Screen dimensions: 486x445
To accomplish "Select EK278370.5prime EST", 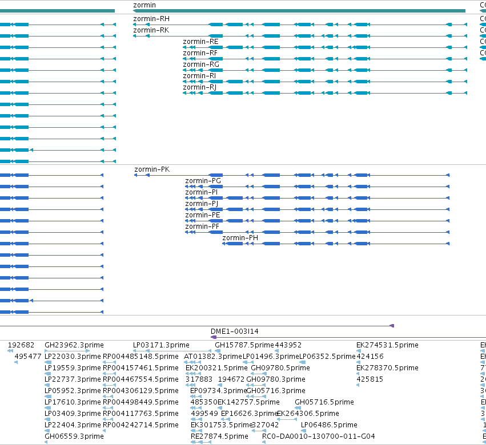I will [x=387, y=368].
